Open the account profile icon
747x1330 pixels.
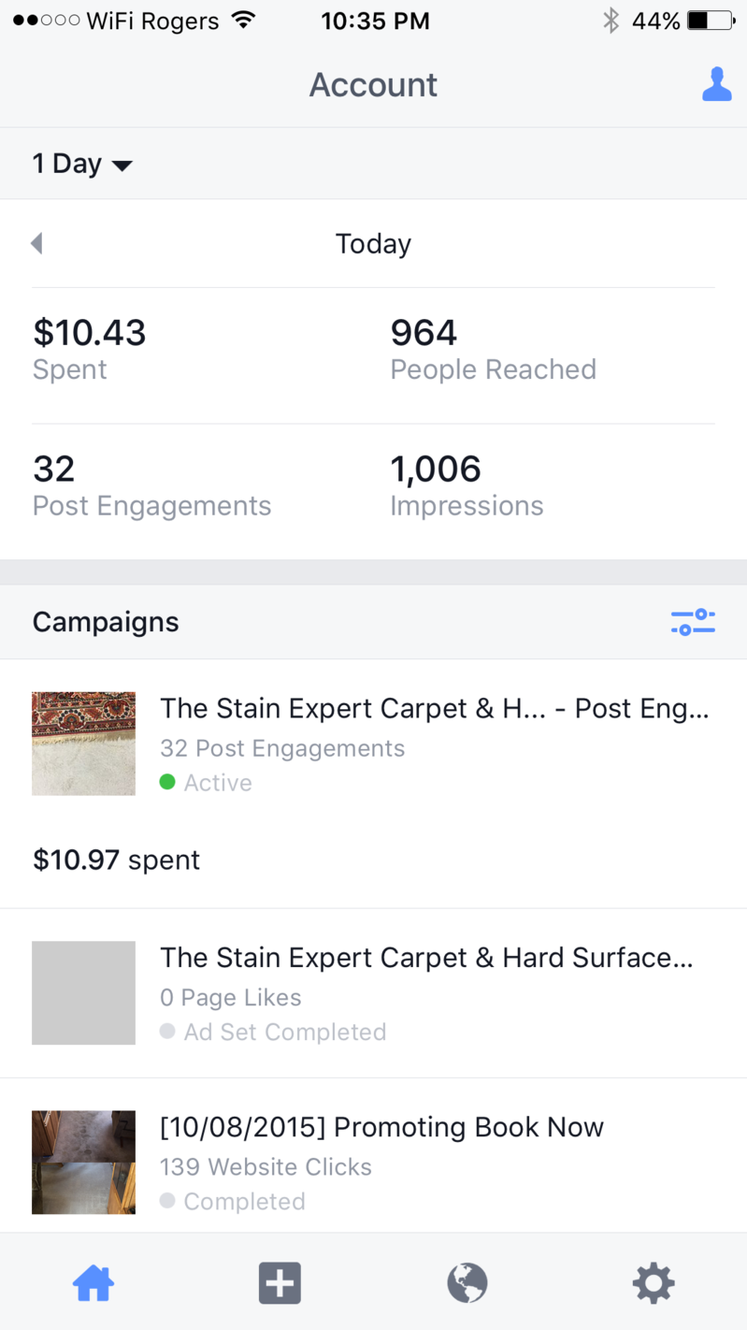coord(716,84)
